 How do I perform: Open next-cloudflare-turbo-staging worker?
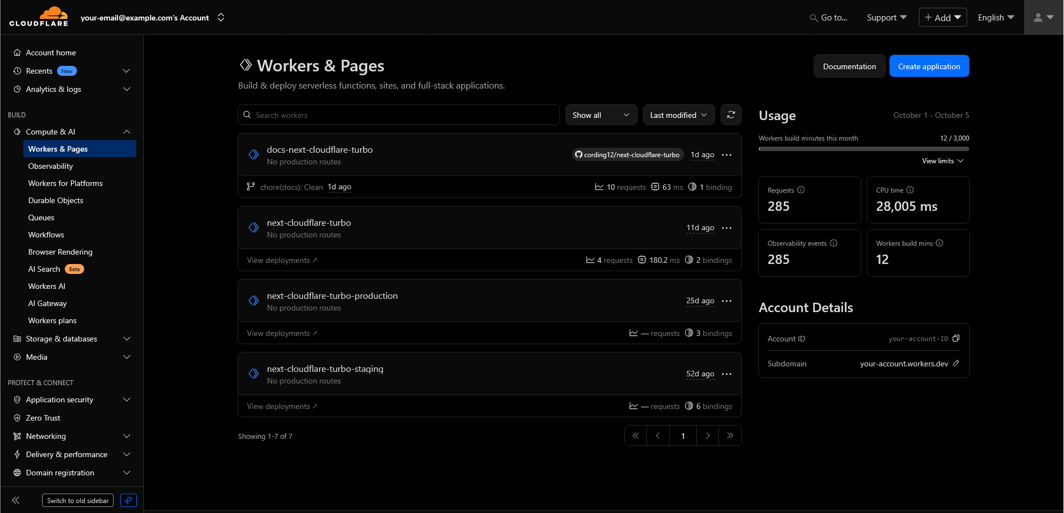pos(325,369)
